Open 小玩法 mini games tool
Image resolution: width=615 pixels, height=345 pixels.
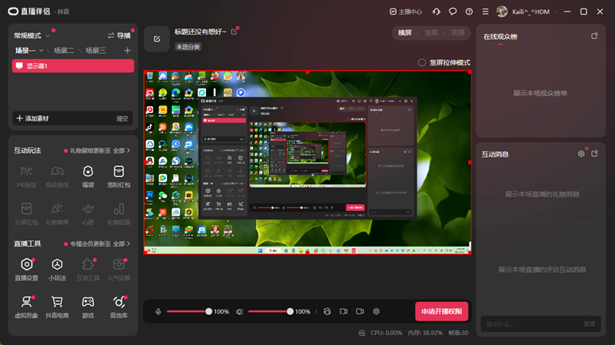tap(57, 270)
